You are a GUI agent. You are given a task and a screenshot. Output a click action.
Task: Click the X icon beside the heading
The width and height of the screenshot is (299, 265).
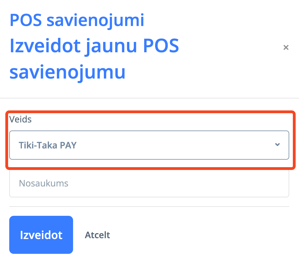[286, 48]
